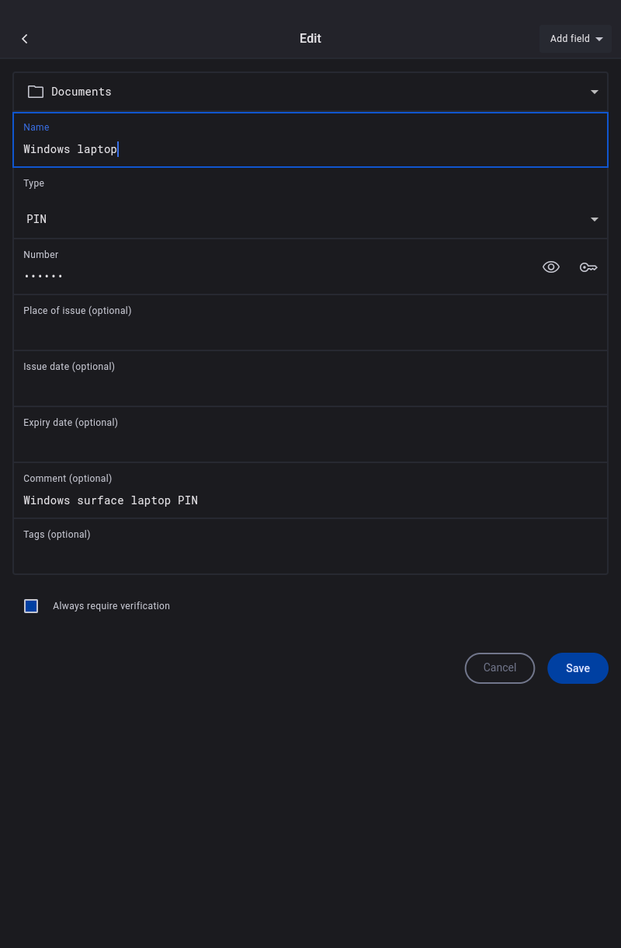Focus the Number field
Viewport: 621px width, 948px height.
(x=272, y=275)
